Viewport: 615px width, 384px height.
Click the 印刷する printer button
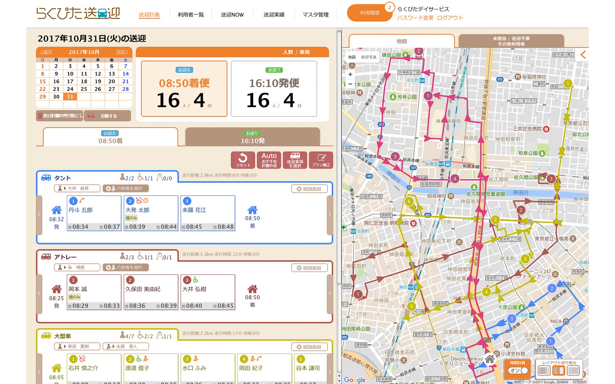(x=107, y=116)
